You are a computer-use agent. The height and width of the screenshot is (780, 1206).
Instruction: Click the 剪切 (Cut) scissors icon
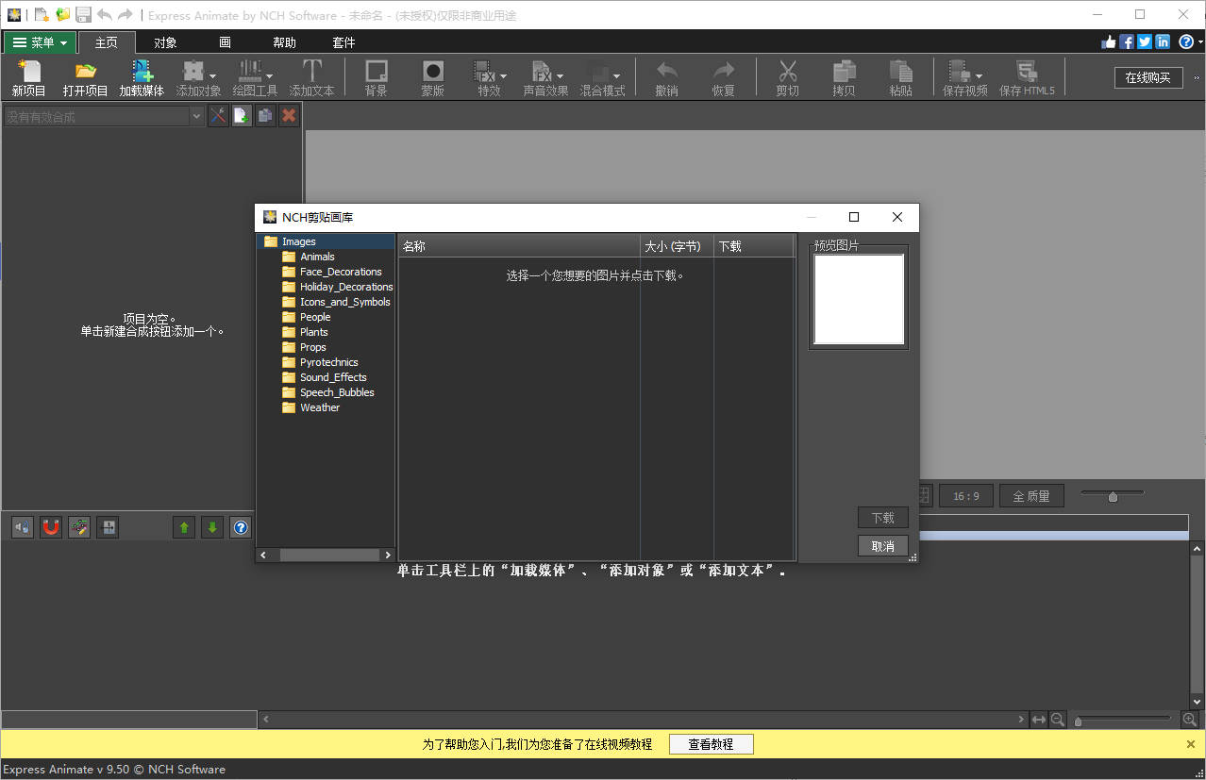coord(788,77)
